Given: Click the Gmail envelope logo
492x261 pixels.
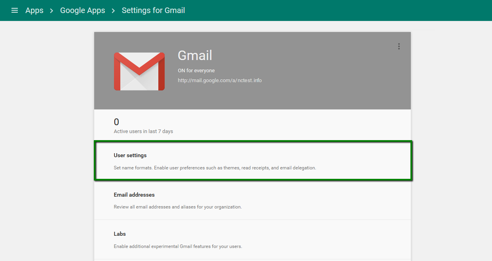Looking at the screenshot, I should tap(139, 71).
